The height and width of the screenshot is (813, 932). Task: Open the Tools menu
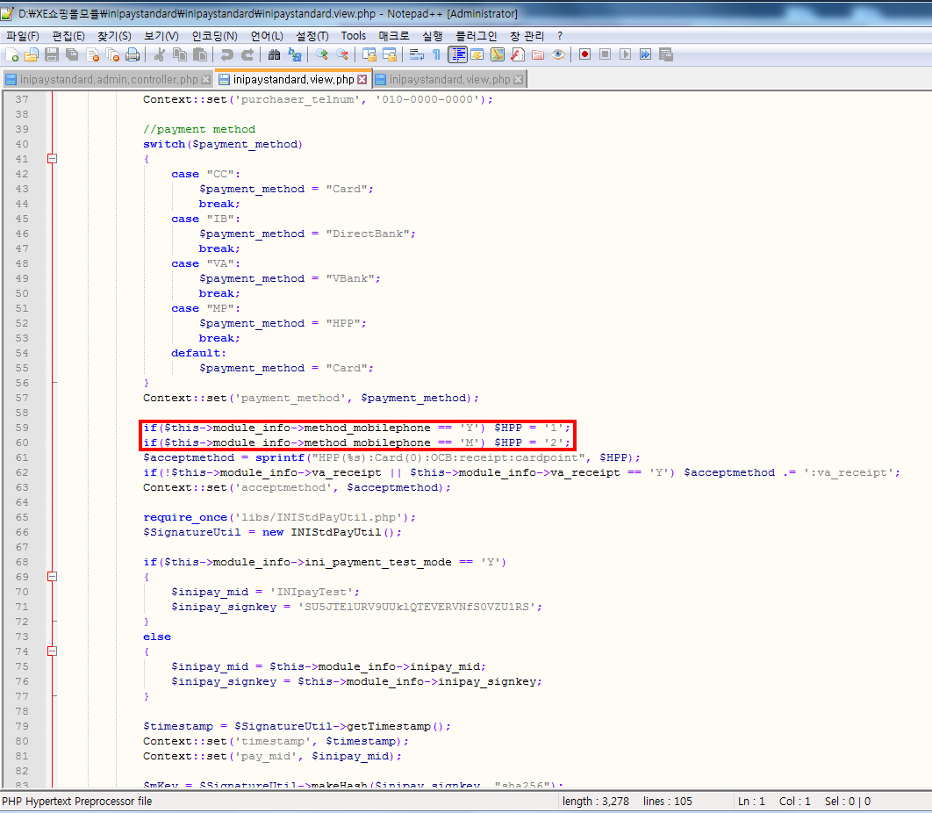(354, 36)
